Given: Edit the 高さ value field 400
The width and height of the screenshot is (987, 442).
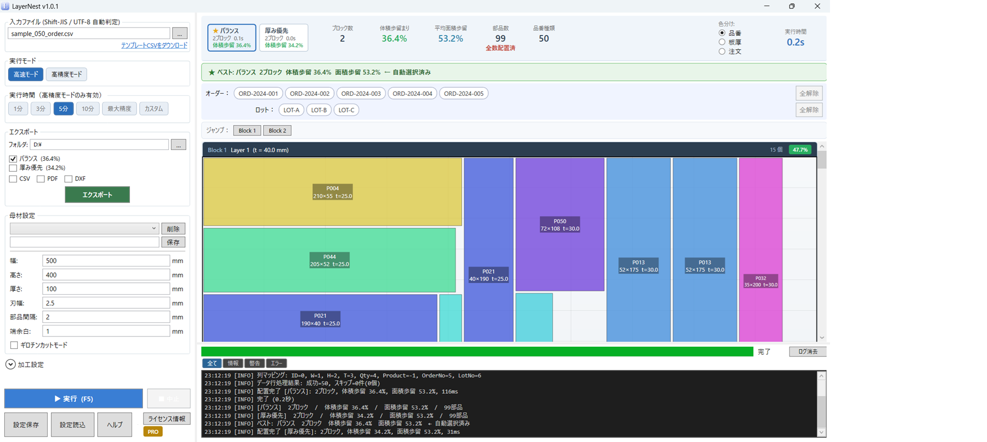Looking at the screenshot, I should tap(106, 275).
